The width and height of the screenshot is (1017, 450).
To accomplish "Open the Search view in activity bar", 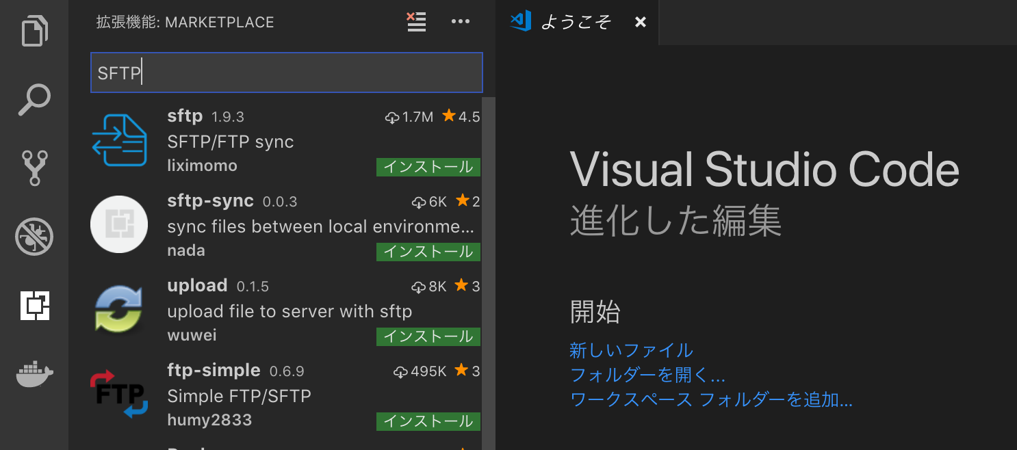I will (34, 100).
